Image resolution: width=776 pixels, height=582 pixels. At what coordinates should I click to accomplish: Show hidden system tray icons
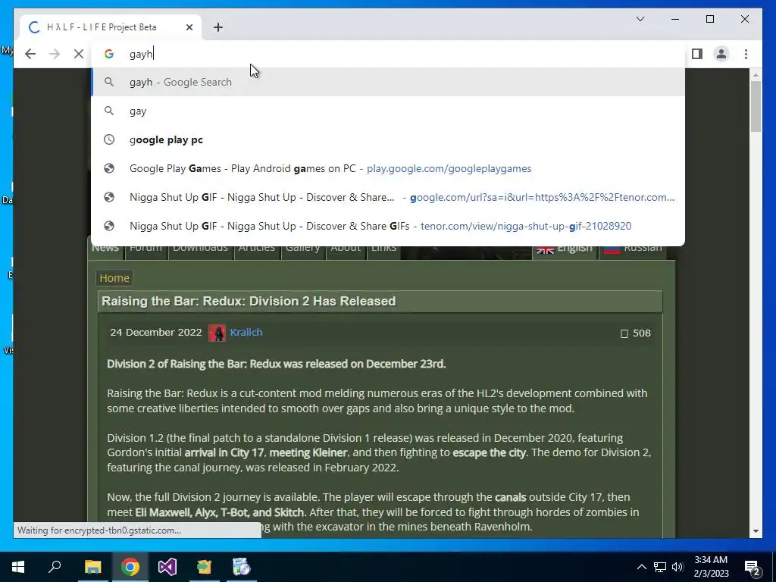(641, 567)
